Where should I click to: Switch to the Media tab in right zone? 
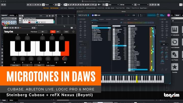click(177, 15)
